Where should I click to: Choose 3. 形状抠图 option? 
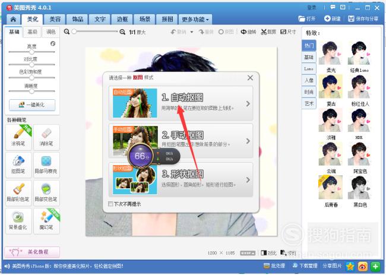pyautogui.click(x=181, y=179)
